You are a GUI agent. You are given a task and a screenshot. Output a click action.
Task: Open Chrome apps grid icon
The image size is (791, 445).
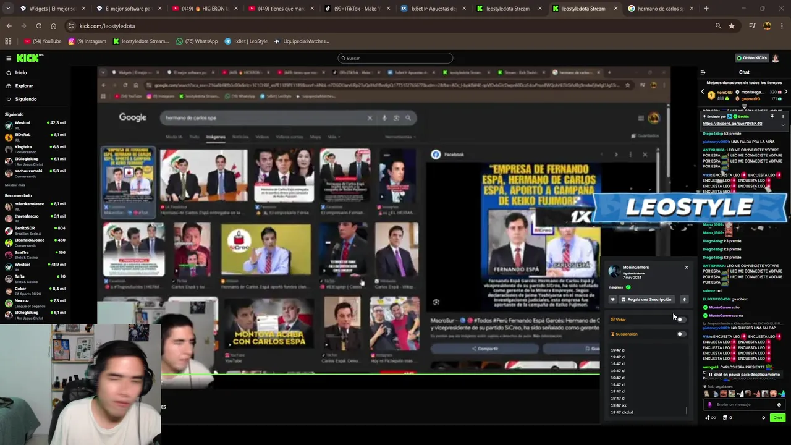coord(8,41)
